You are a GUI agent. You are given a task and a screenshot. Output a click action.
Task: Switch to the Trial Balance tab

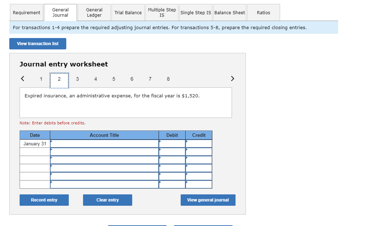[128, 12]
